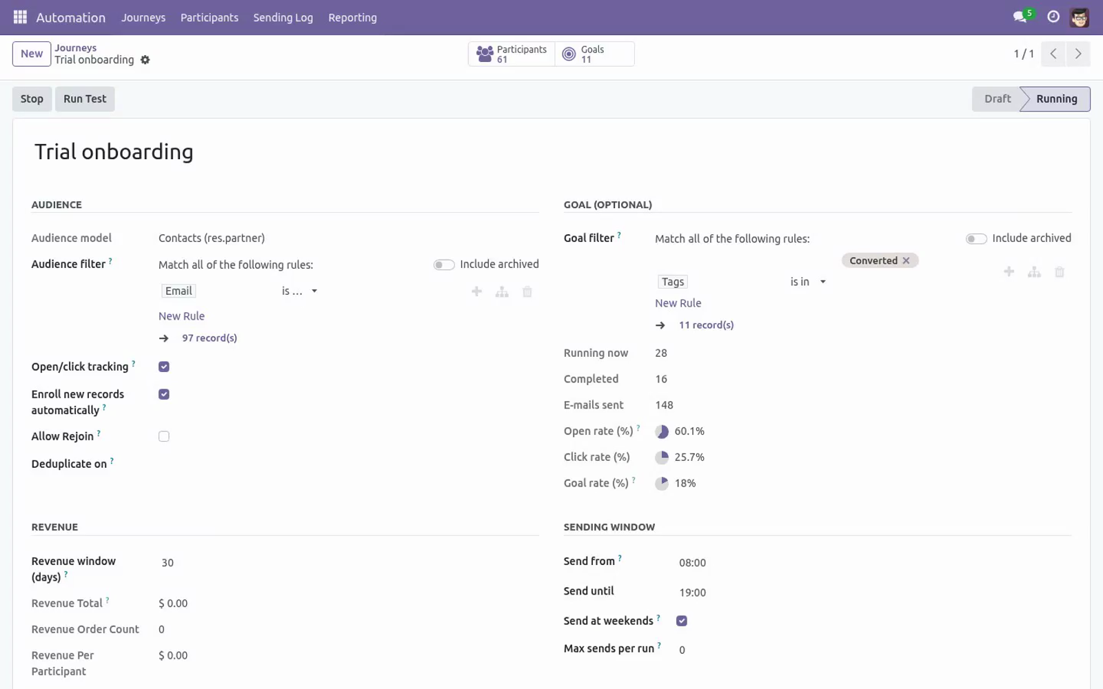Click the Run Test button
Viewport: 1103px width, 689px height.
[85, 99]
